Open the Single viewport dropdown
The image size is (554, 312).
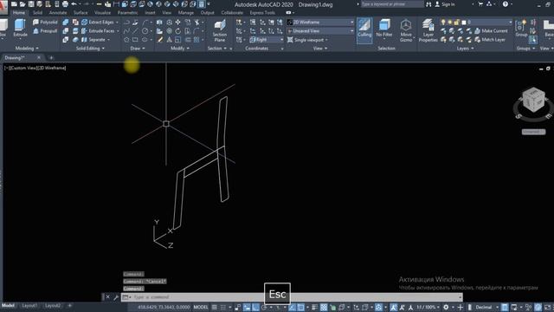307,40
